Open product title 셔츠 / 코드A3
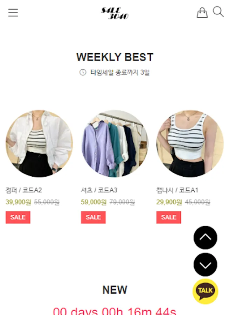The height and width of the screenshot is (315, 229). click(x=99, y=190)
